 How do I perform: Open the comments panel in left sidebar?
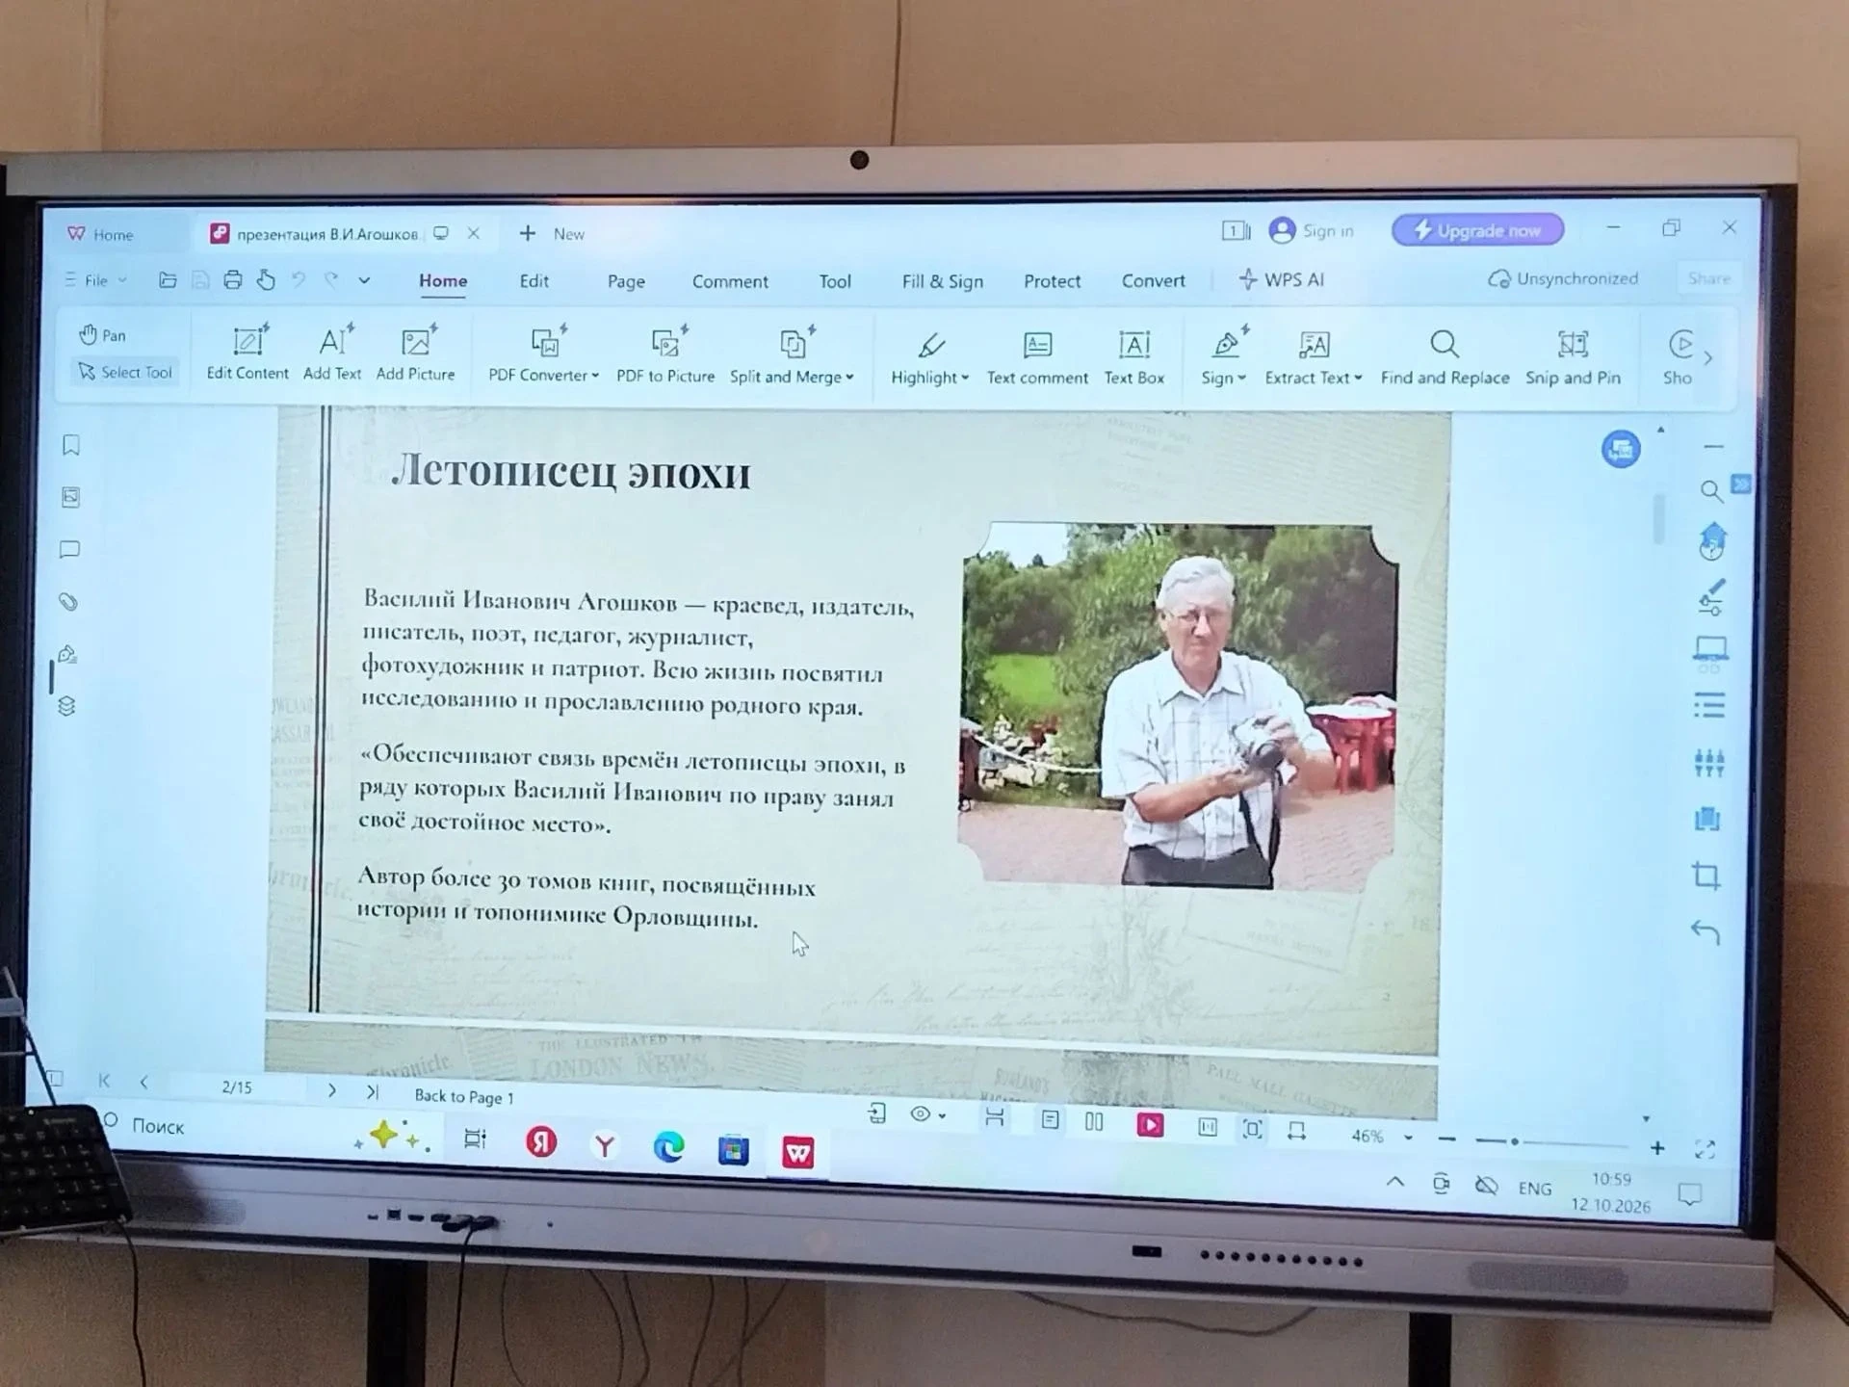[69, 549]
